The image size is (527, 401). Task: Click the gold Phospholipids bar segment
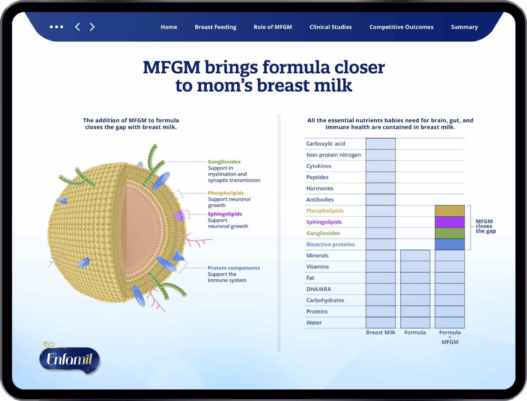(x=450, y=211)
